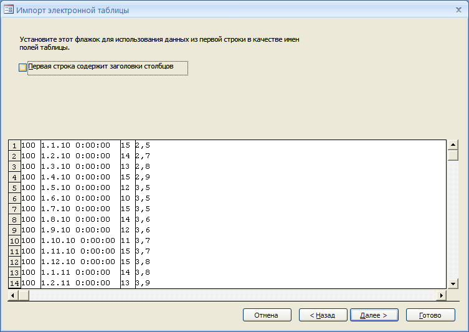Select row header number 6
469x332 pixels.
click(x=14, y=198)
